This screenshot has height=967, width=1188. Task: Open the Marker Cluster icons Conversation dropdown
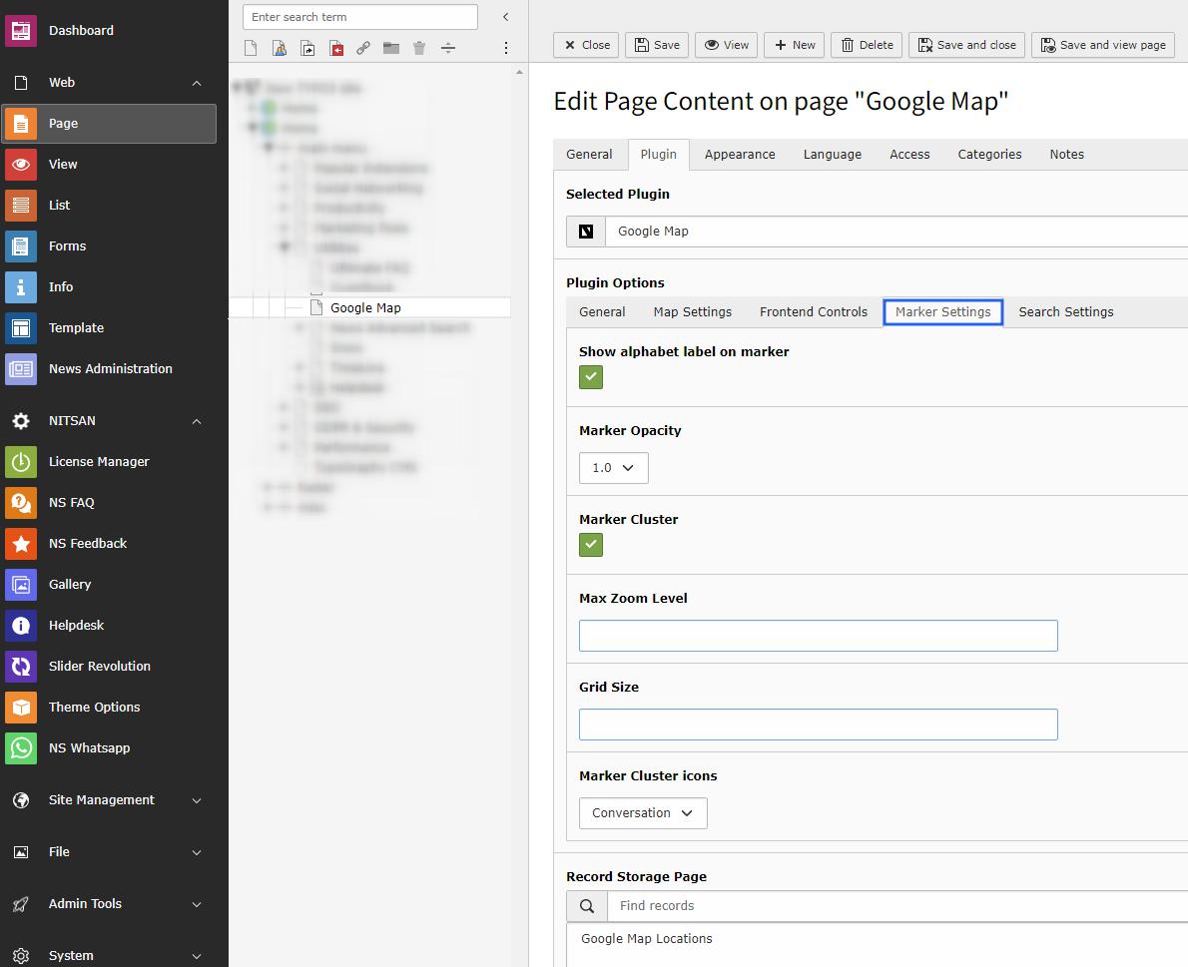coord(643,813)
